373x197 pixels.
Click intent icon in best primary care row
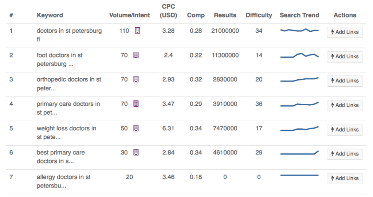coord(136,153)
